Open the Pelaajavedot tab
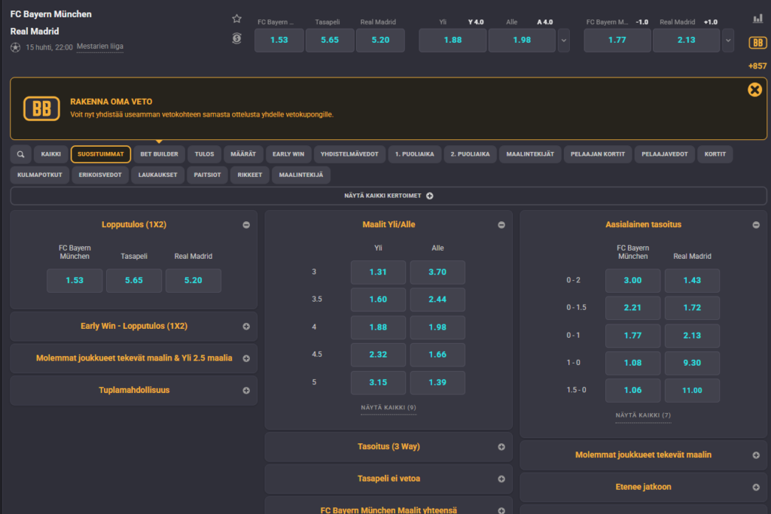This screenshot has width=771, height=514. click(665, 154)
